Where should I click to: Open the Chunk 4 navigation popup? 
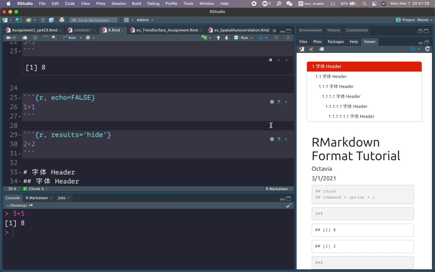pos(35,189)
